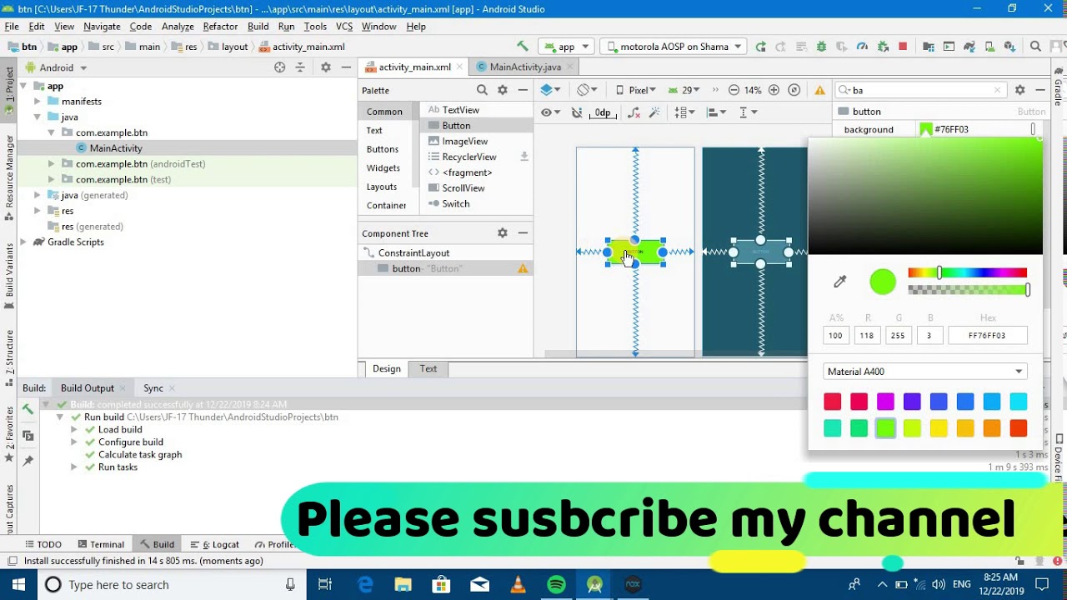Expand com.example.btn (androidTest) package
This screenshot has height=600, width=1067.
click(52, 164)
